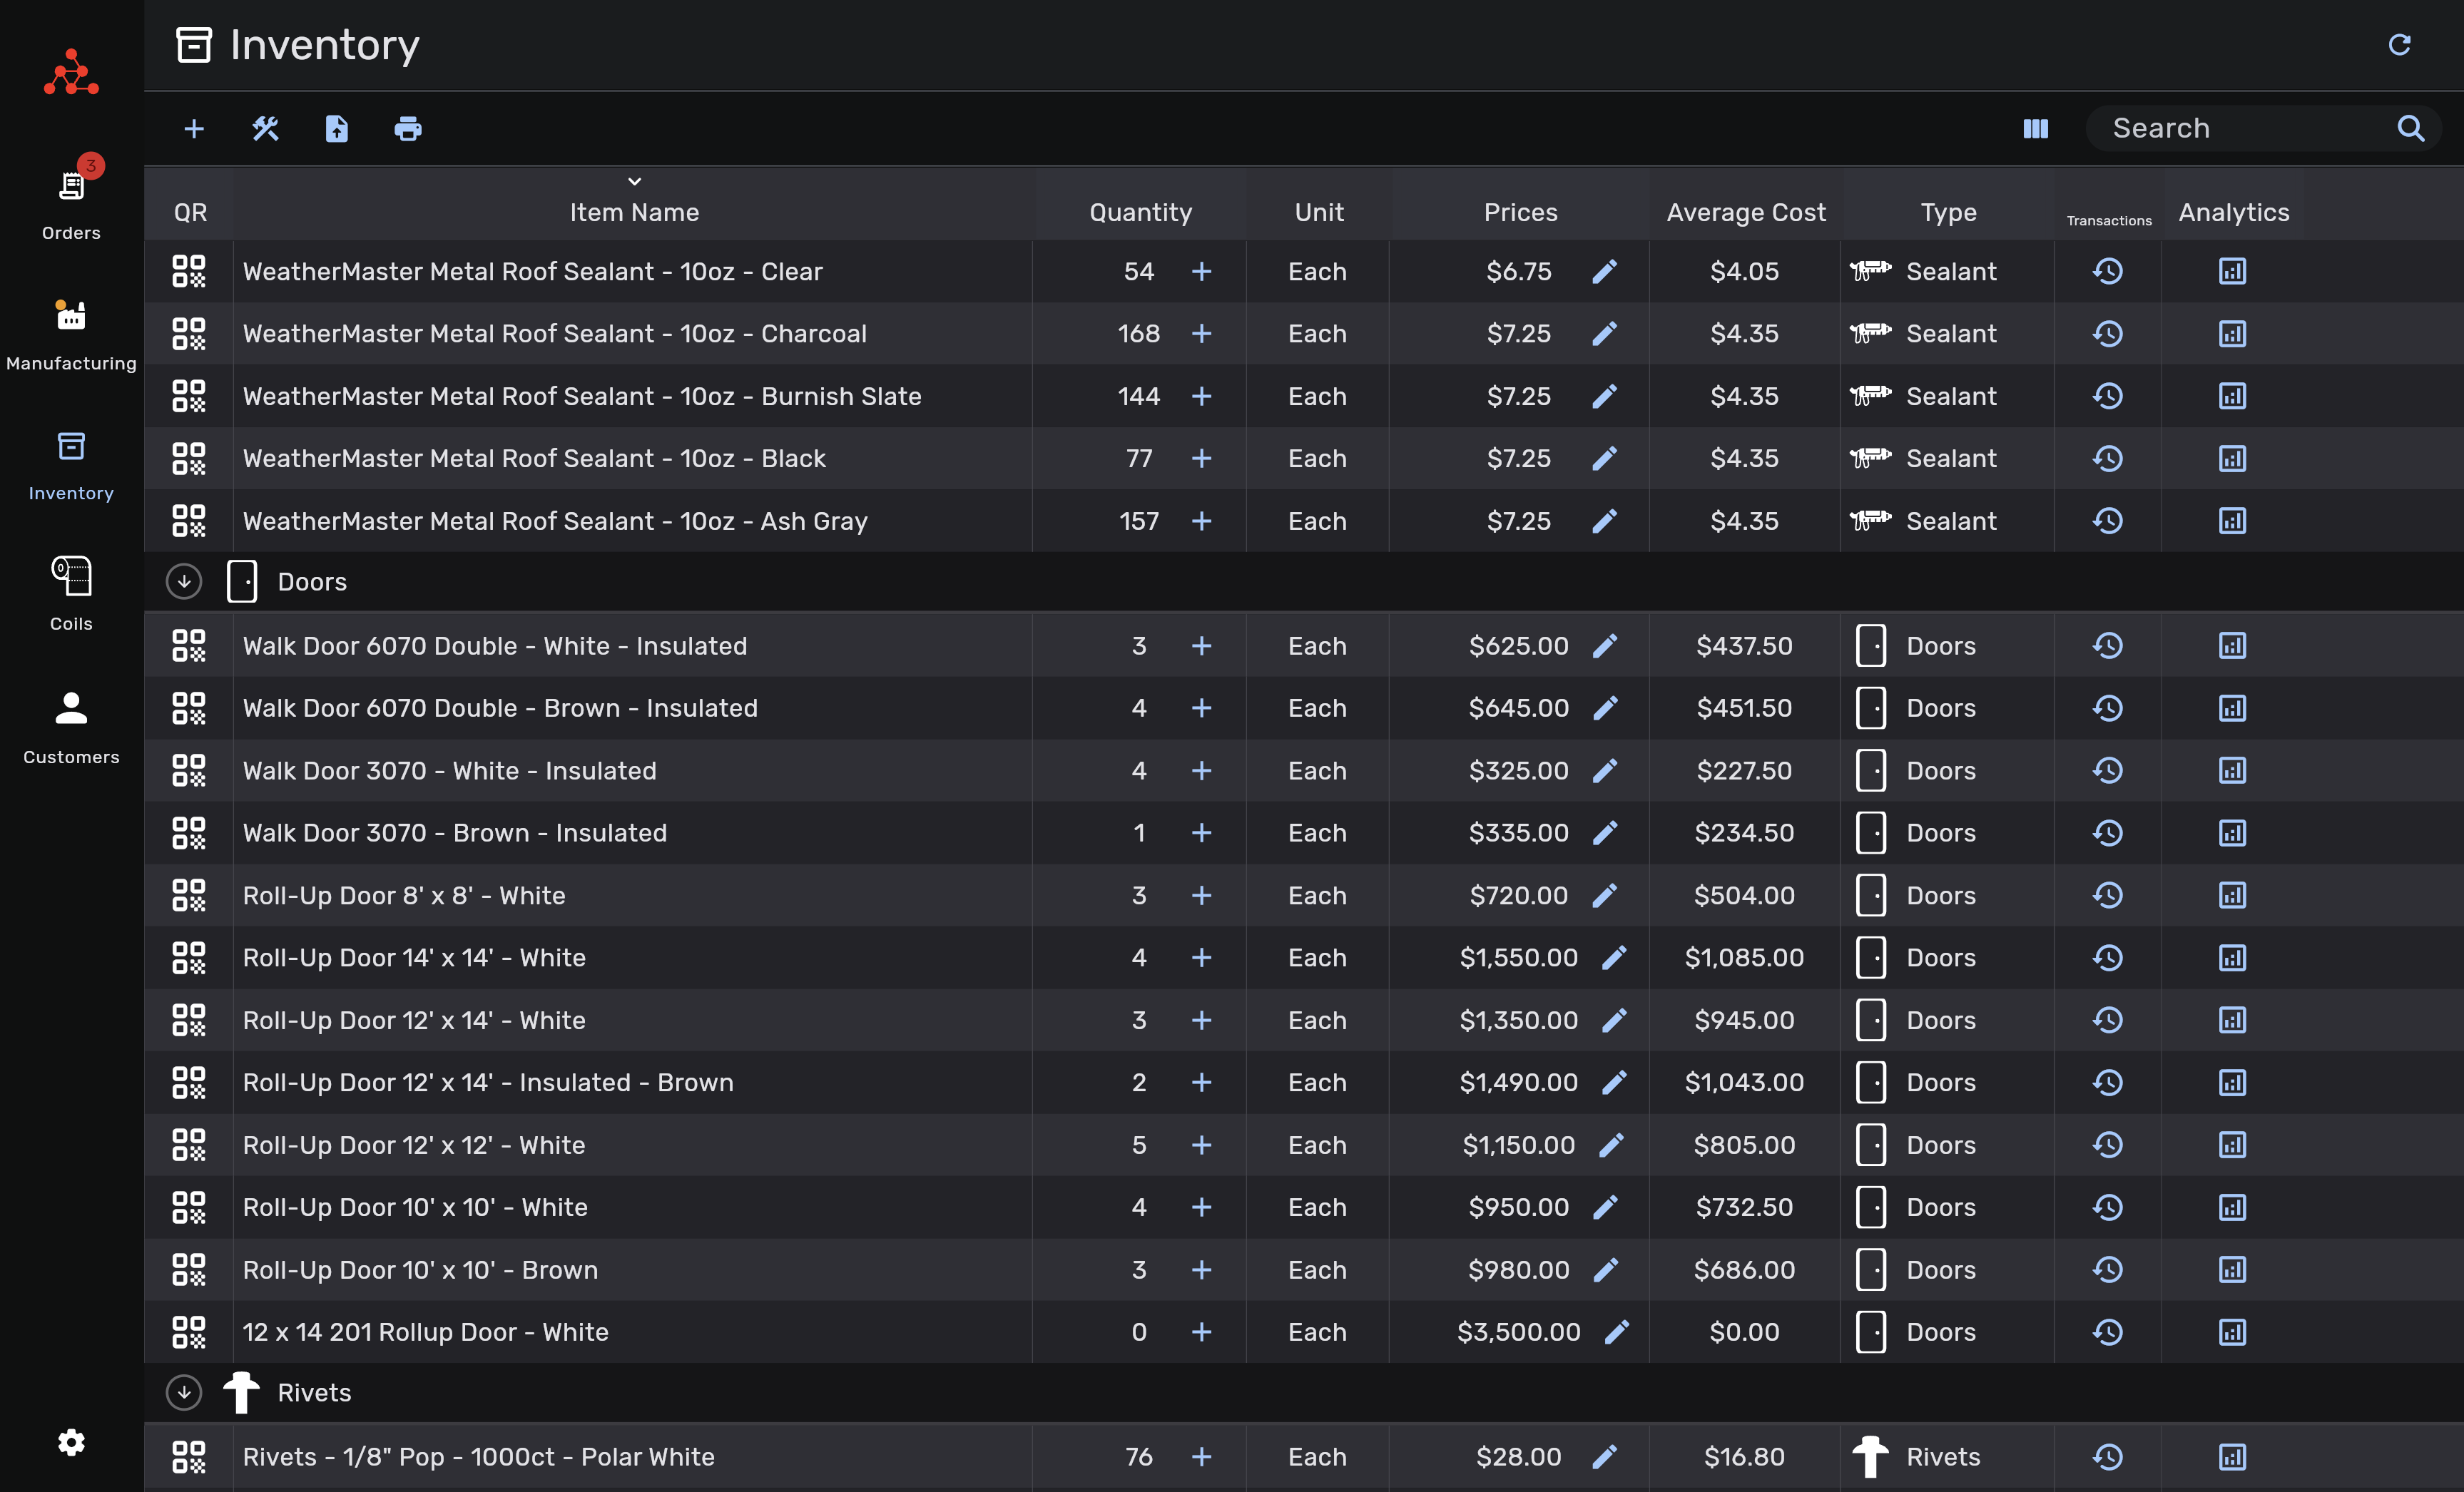
Task: Open analytics for Roll-Up Door 10' x 10' Brown
Action: coord(2232,1270)
